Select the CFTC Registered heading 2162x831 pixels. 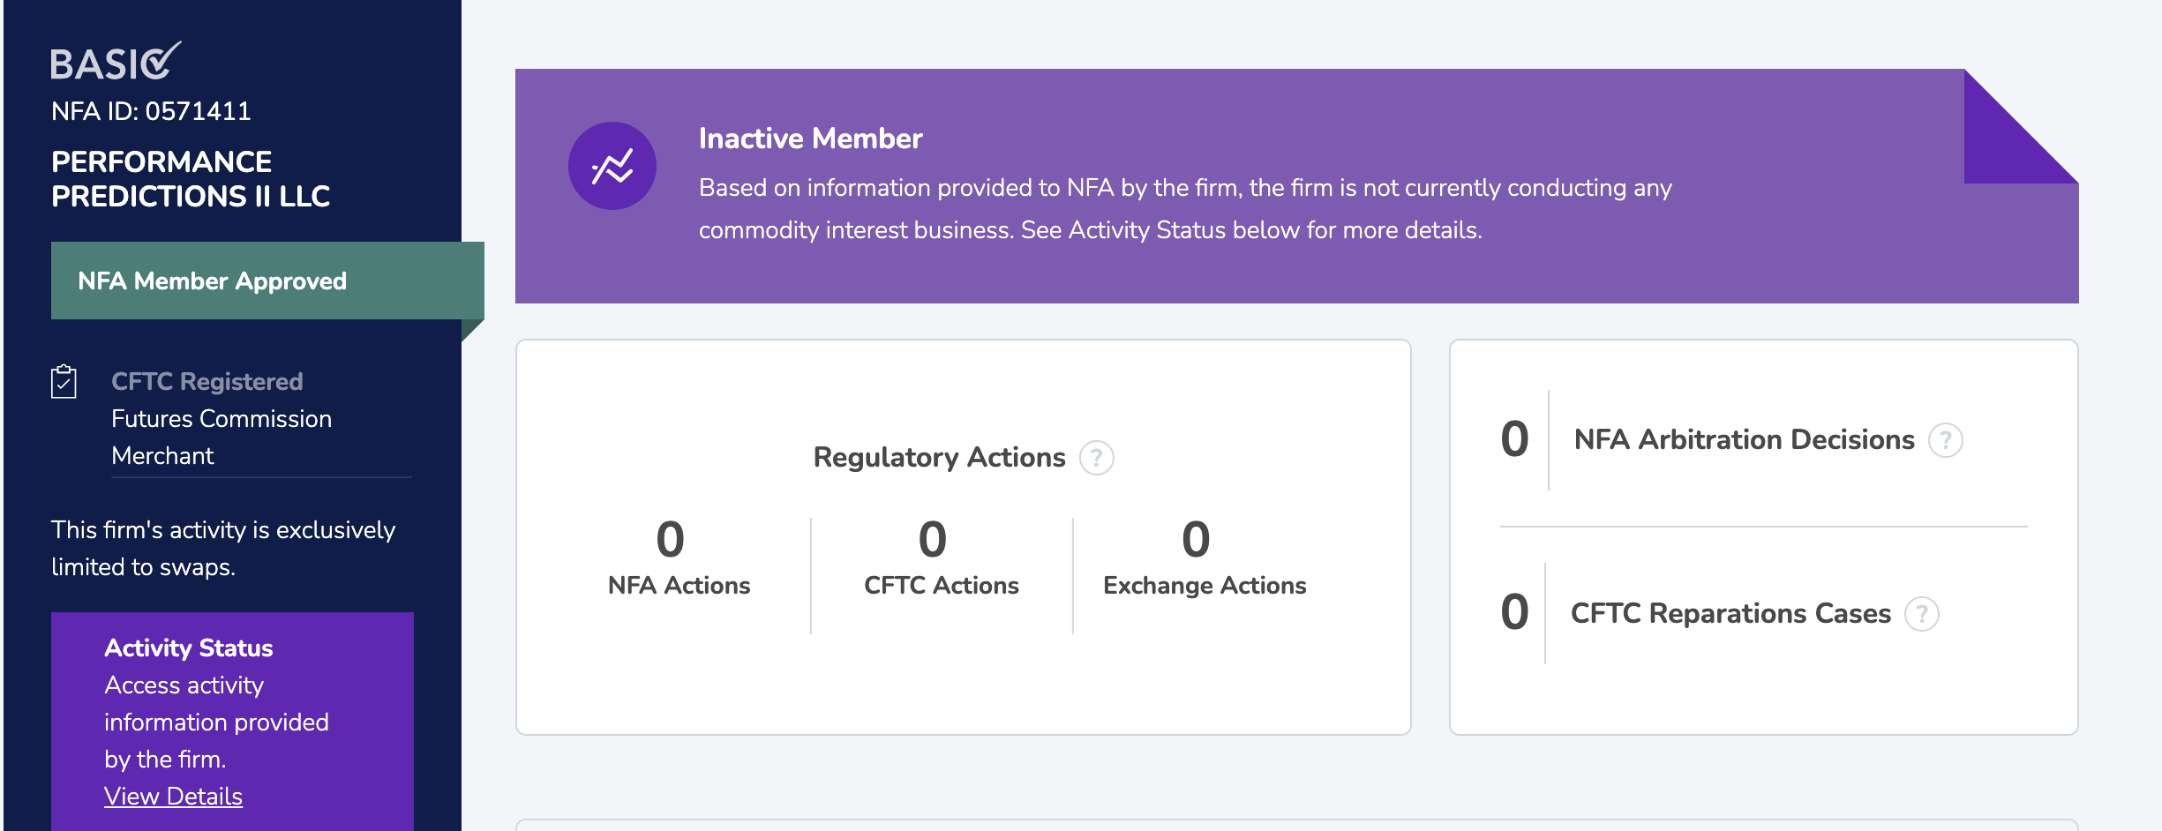(208, 381)
